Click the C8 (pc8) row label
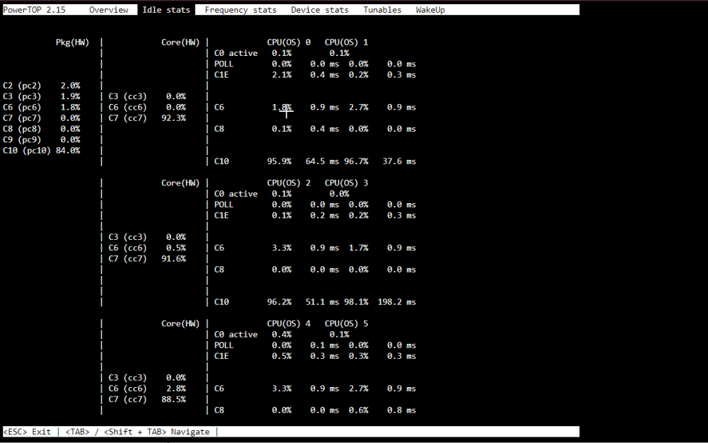This screenshot has width=708, height=443. coord(22,129)
